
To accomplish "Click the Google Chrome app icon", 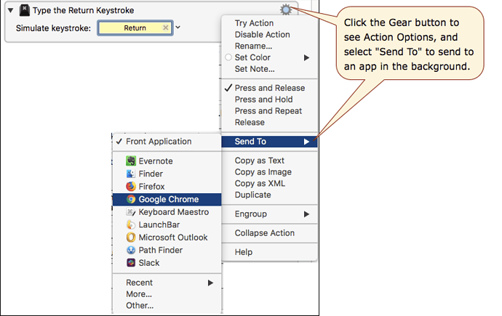I will click(131, 199).
